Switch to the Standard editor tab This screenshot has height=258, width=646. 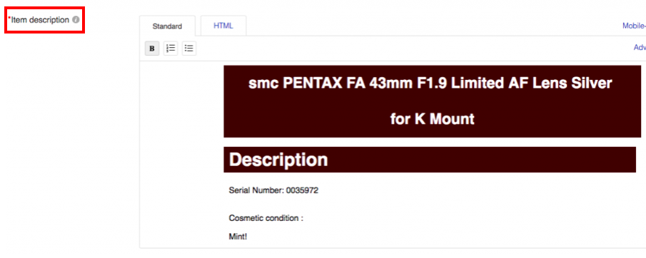(x=167, y=26)
